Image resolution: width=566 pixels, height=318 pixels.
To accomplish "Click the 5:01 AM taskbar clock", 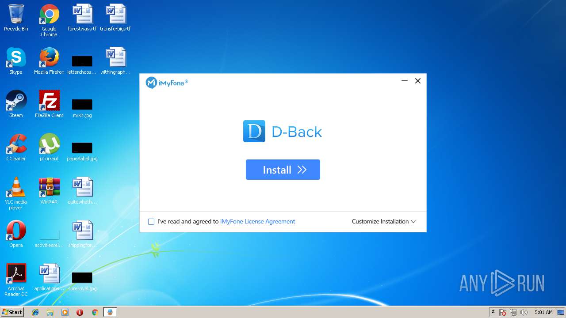I will click(543, 312).
